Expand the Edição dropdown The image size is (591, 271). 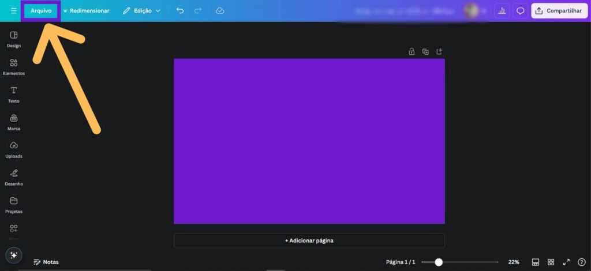click(141, 10)
